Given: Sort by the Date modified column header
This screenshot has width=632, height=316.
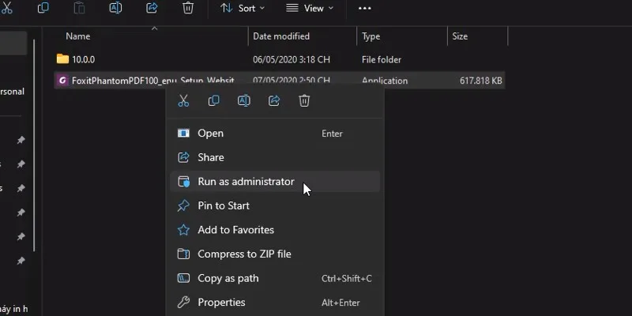Looking at the screenshot, I should [280, 36].
